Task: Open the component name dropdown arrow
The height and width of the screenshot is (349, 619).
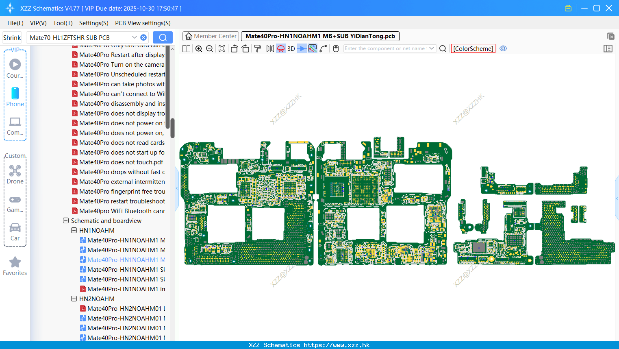Action: point(432,48)
